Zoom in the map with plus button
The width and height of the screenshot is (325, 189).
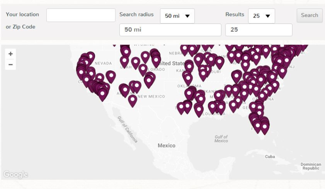click(x=11, y=54)
